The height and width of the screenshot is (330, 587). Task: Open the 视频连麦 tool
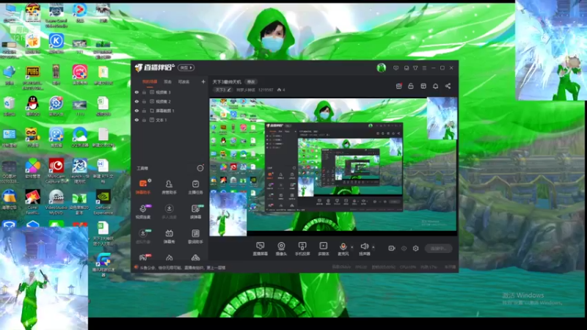point(143,211)
